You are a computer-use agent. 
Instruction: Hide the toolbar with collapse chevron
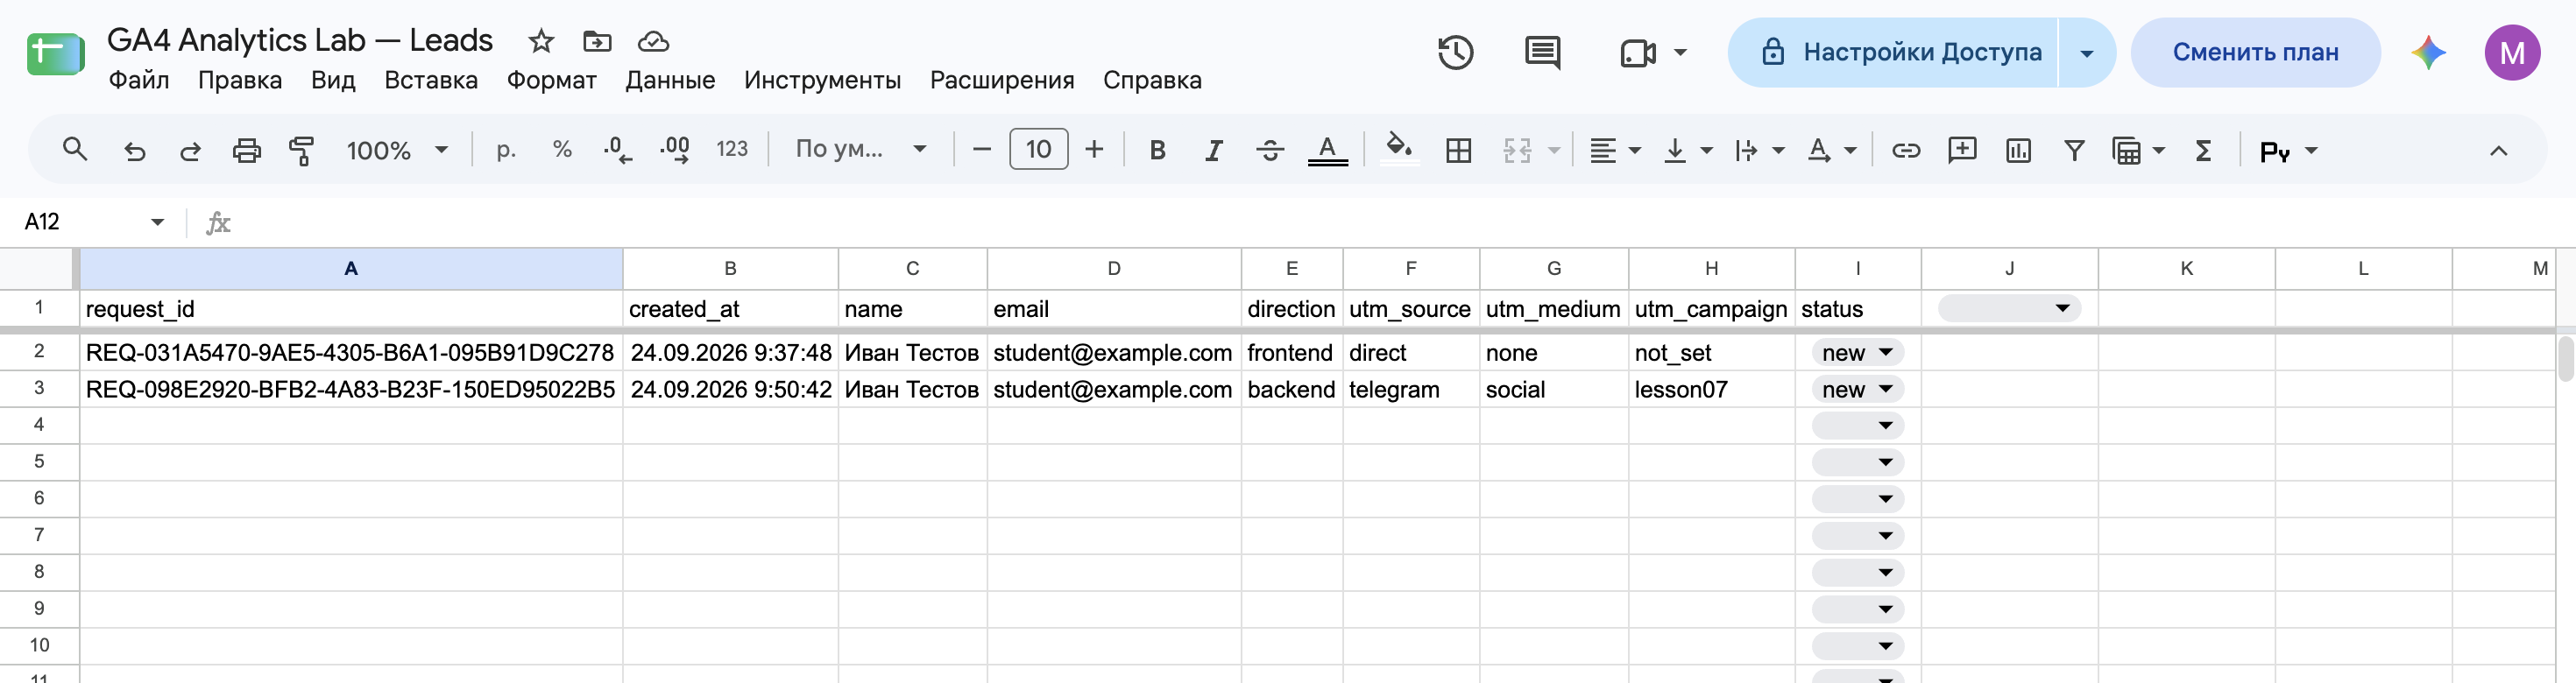point(2498,151)
